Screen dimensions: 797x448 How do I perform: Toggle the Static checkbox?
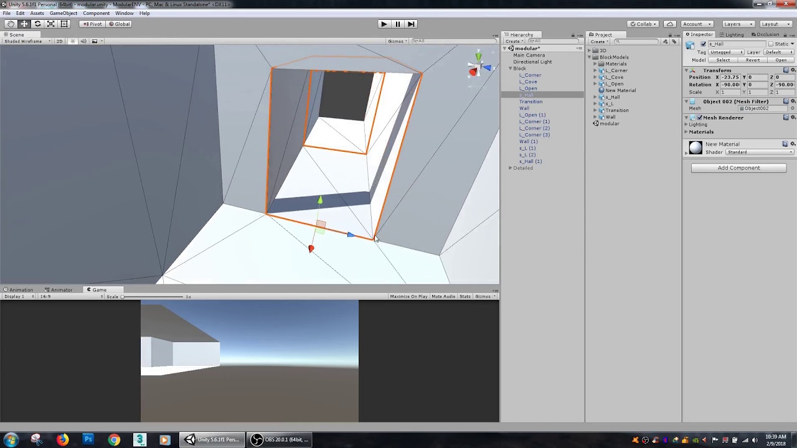(x=771, y=44)
